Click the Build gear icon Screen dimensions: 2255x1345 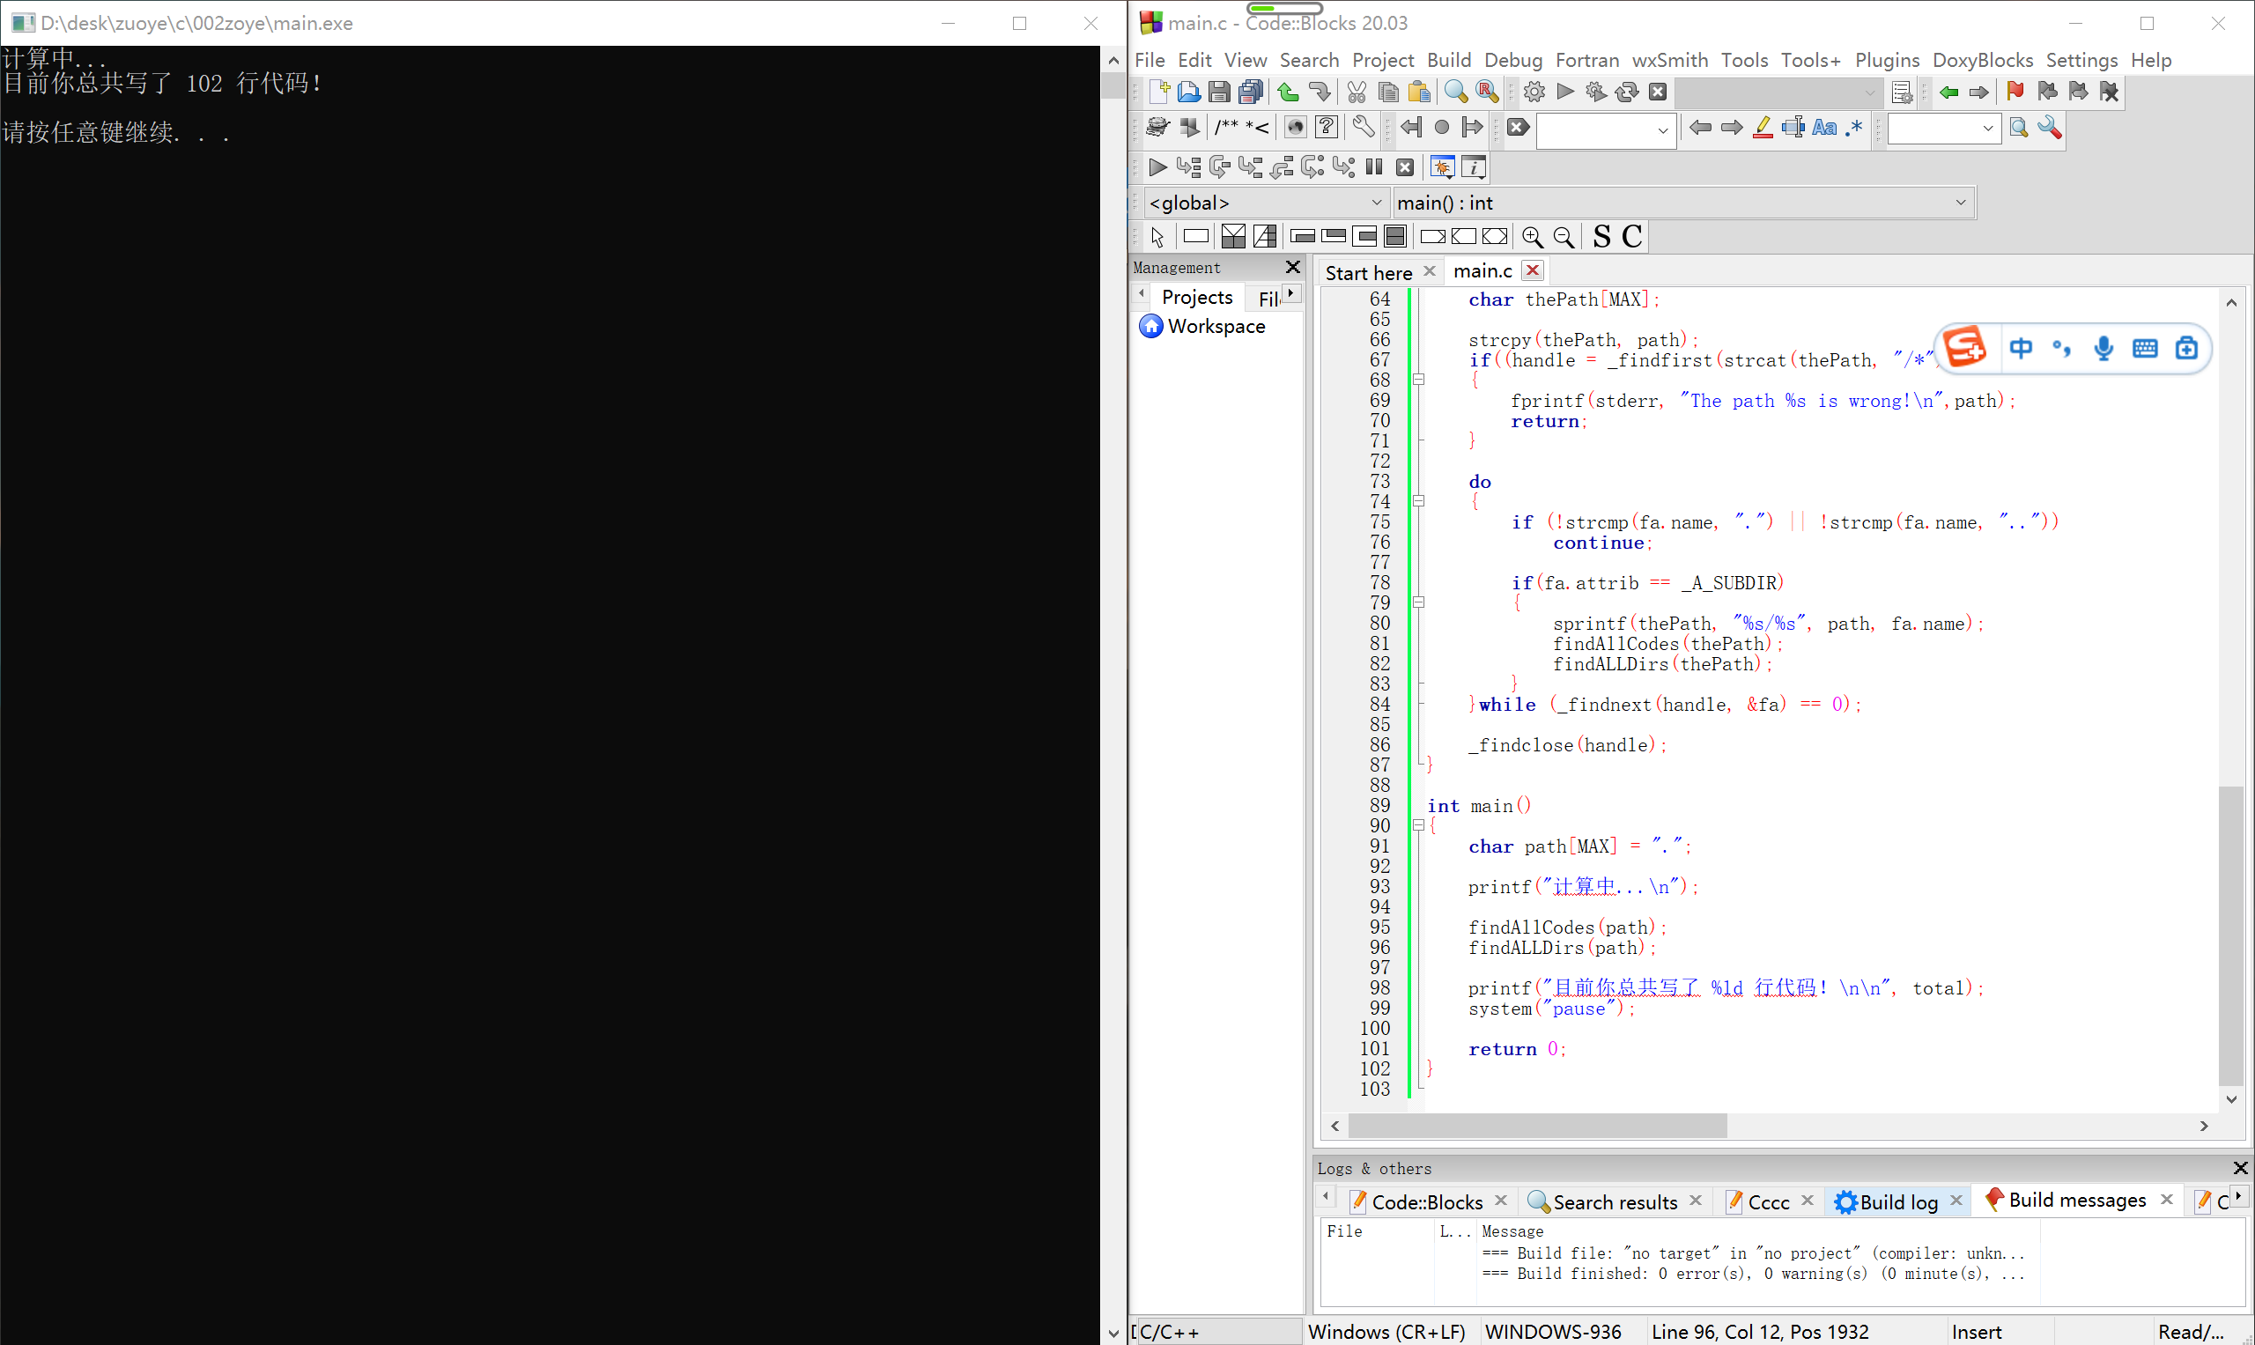click(x=1534, y=92)
